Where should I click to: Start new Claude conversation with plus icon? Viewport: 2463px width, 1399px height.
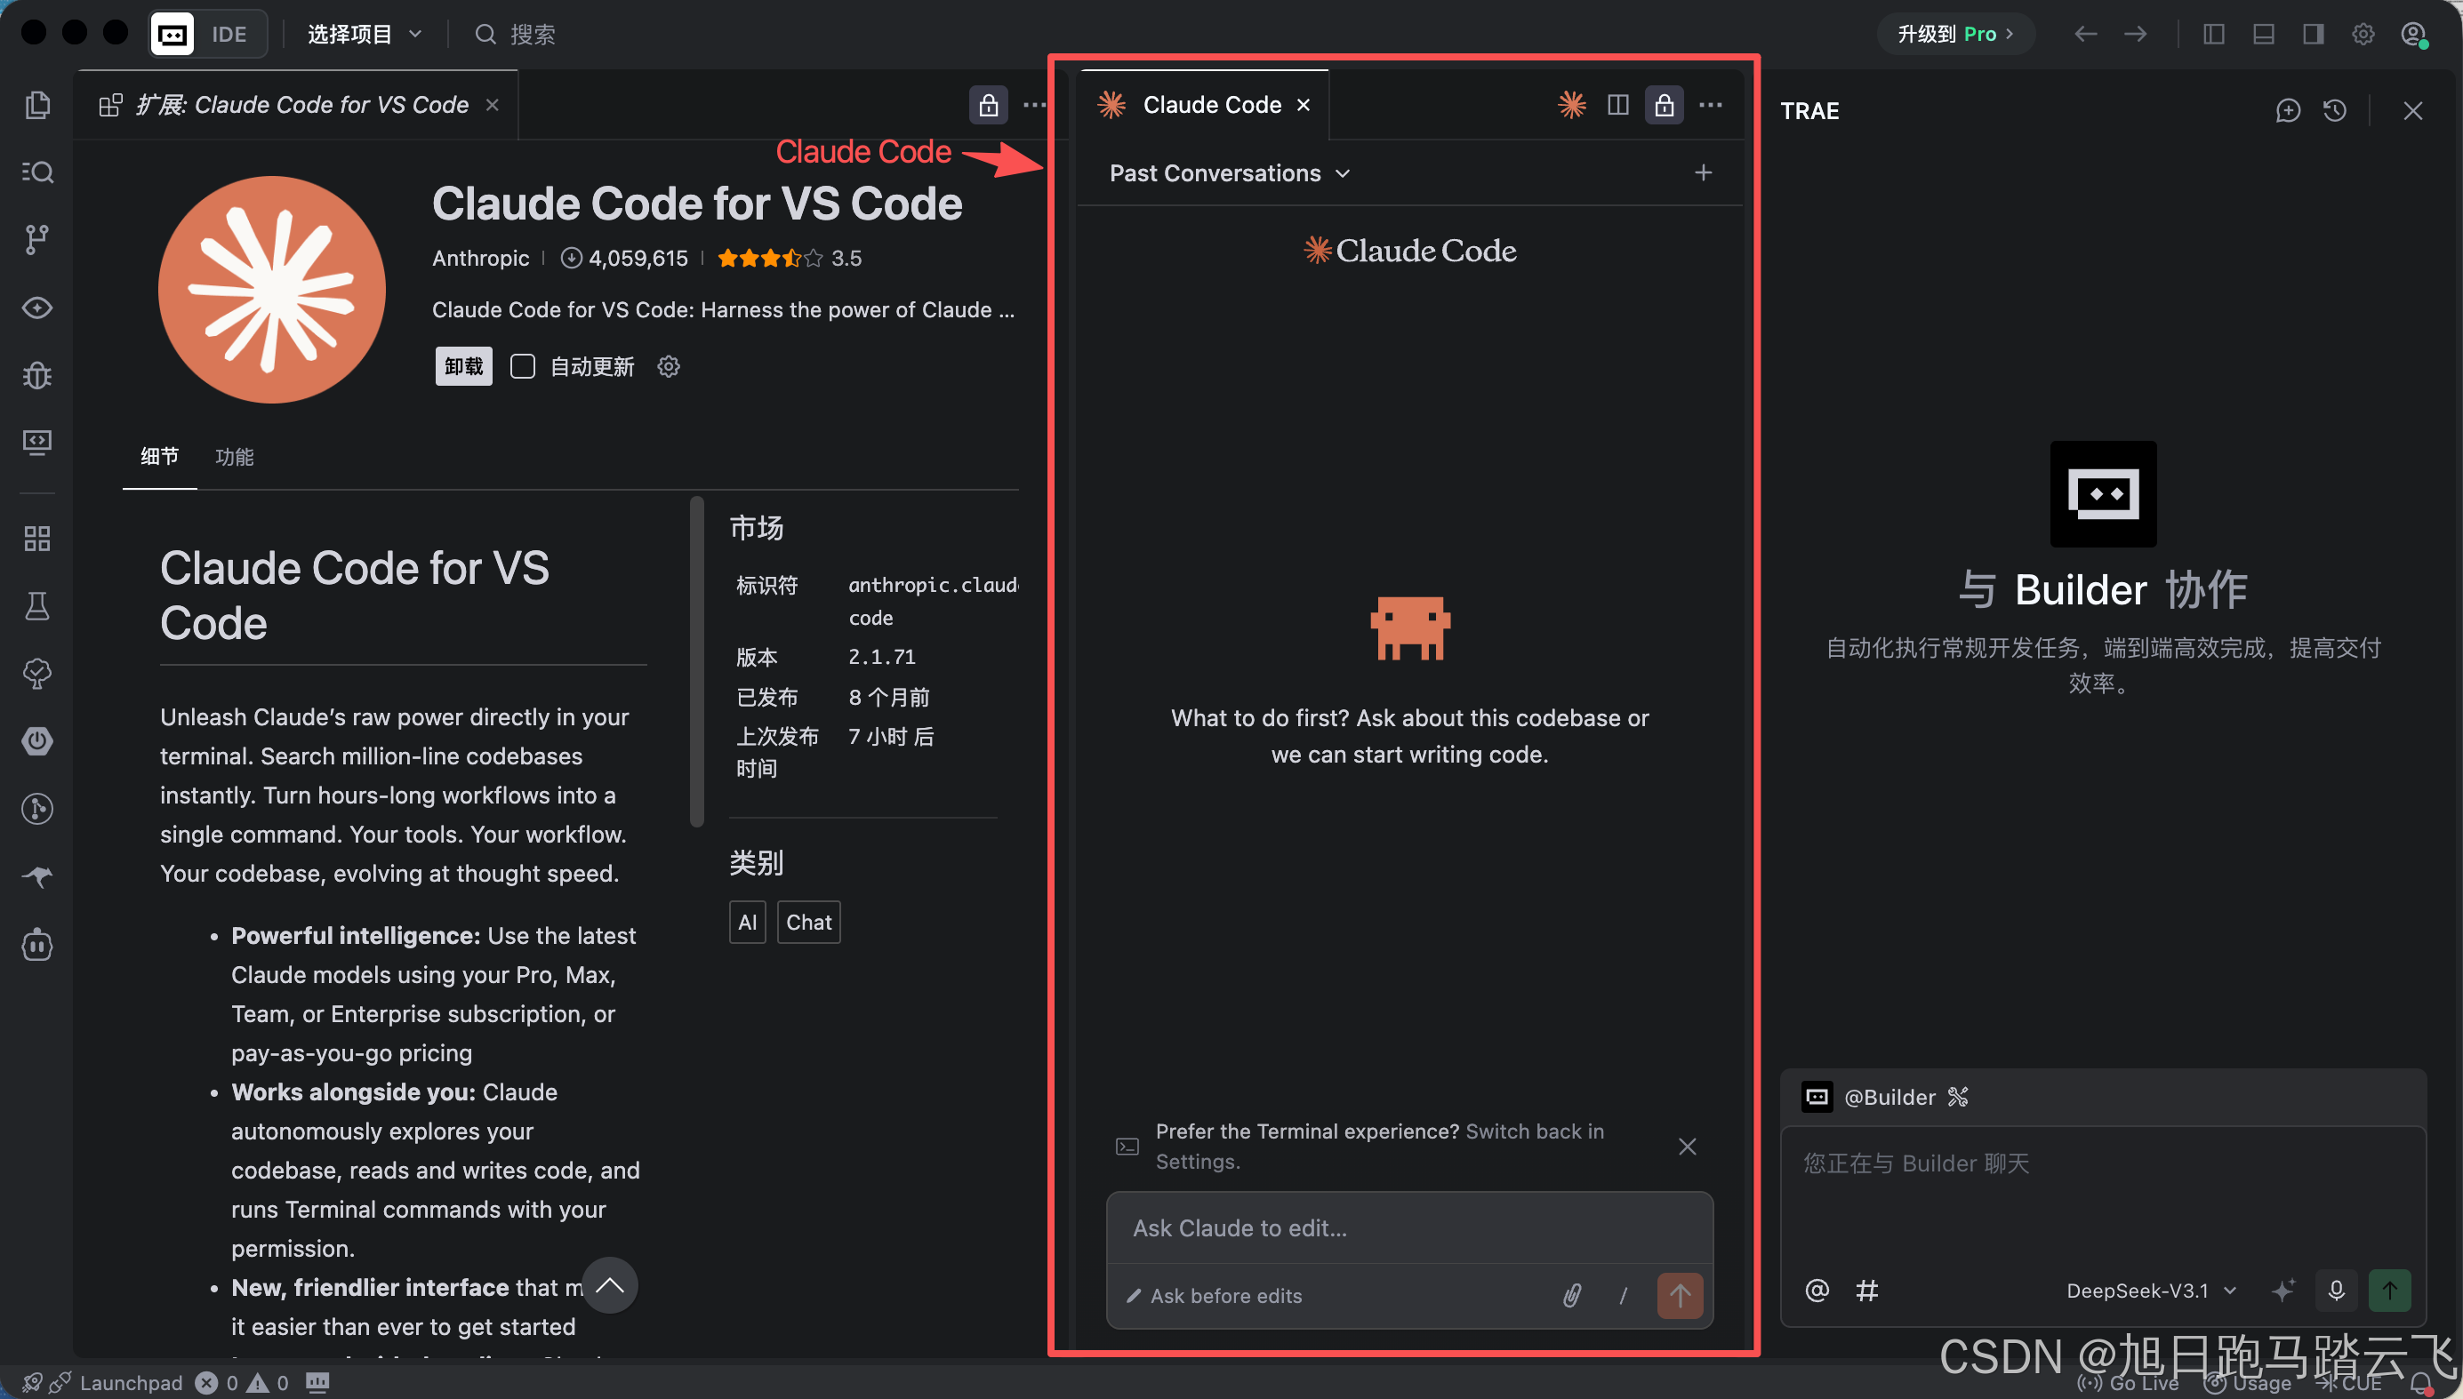[1703, 173]
